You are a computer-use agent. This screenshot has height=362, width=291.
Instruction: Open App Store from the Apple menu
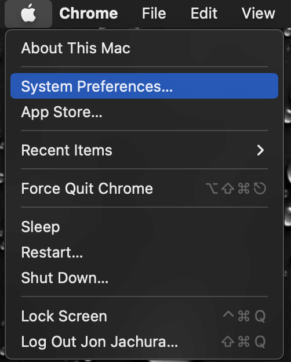tap(144, 112)
